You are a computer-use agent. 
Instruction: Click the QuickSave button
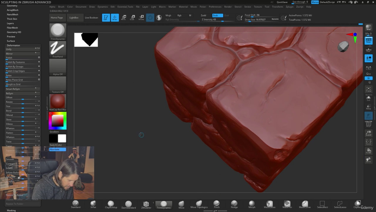pyautogui.click(x=282, y=2)
